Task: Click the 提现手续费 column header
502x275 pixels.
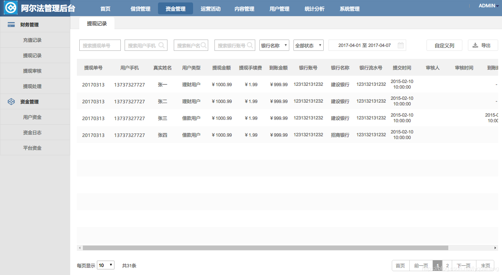Action: coord(250,68)
